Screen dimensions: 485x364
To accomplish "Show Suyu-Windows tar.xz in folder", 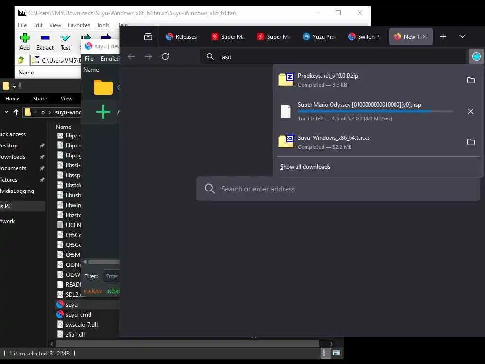I will click(x=471, y=142).
